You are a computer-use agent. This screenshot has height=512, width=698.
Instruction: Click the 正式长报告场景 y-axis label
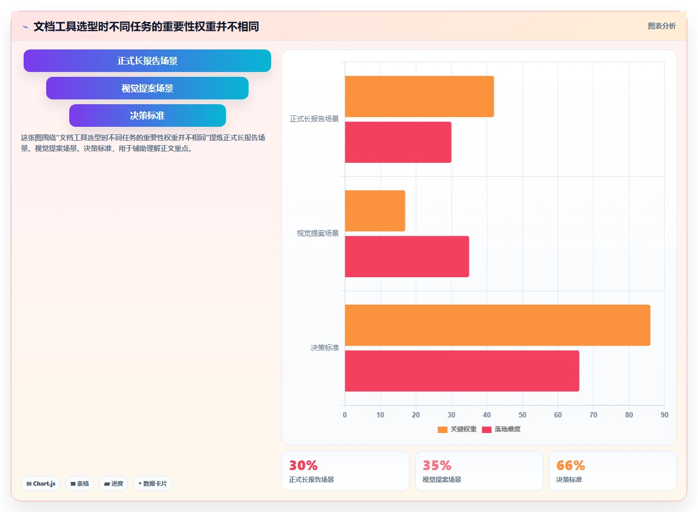click(314, 119)
